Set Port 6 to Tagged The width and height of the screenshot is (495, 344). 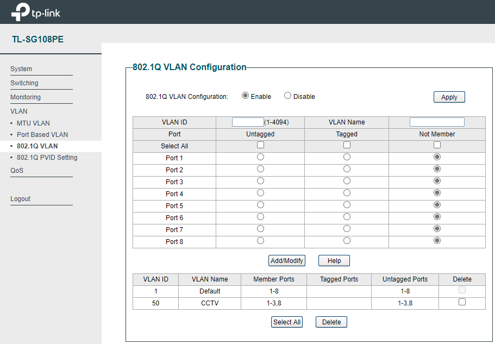(x=347, y=217)
